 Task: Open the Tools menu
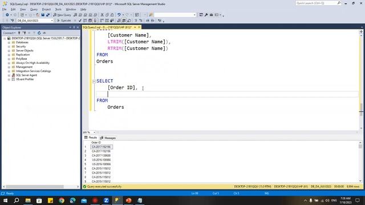pyautogui.click(x=58, y=9)
